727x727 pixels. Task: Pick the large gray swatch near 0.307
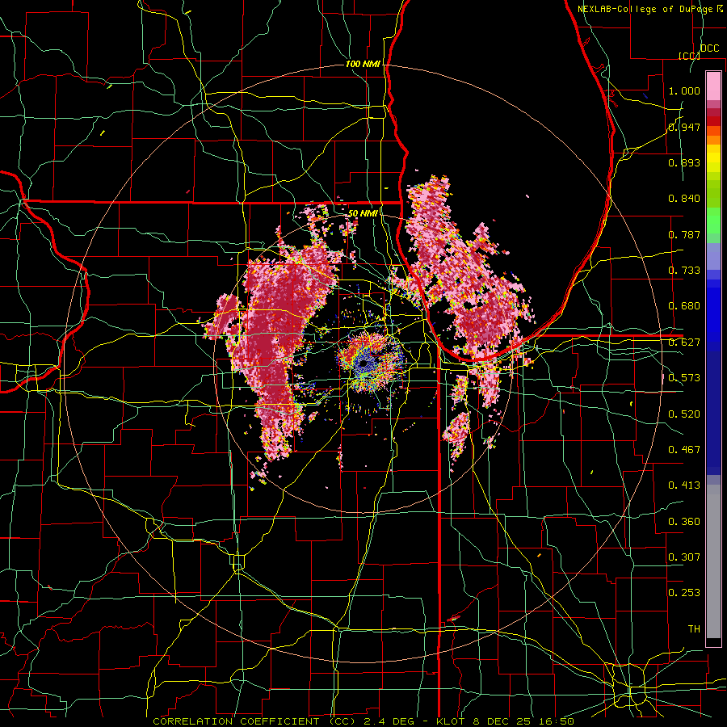(713, 561)
